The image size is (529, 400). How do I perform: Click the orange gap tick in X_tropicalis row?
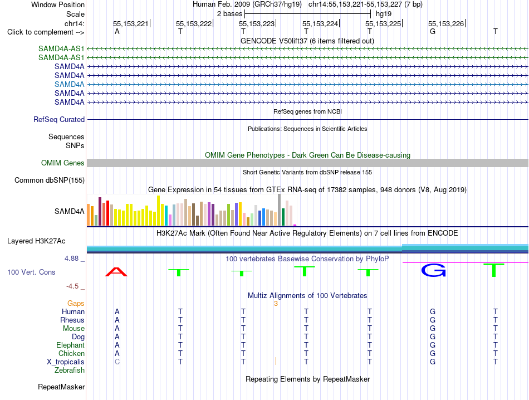coord(276,361)
